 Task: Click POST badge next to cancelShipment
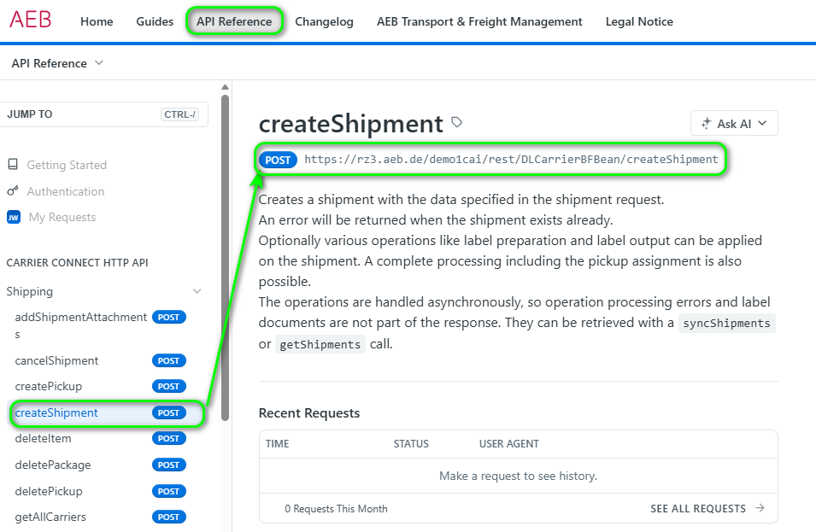coord(168,360)
